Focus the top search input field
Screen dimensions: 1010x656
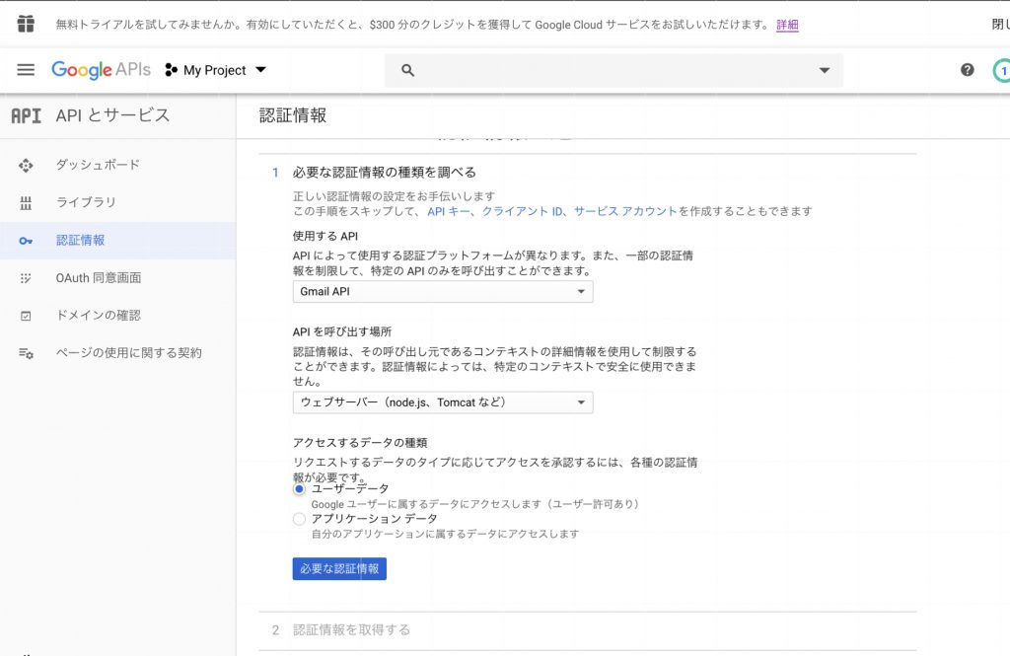pyautogui.click(x=613, y=70)
